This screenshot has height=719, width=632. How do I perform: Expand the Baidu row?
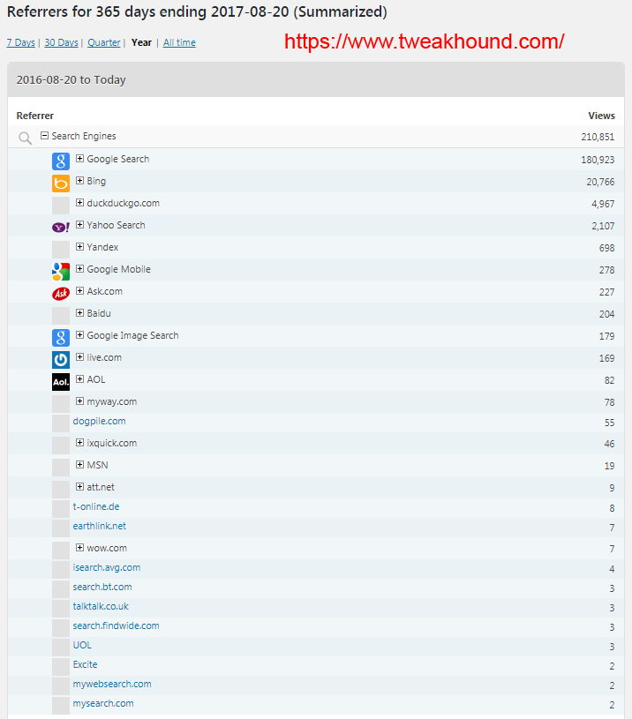[x=79, y=312]
